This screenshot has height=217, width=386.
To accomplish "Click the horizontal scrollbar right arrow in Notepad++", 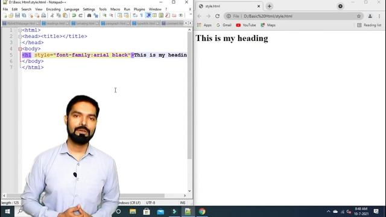I will coord(185,195).
